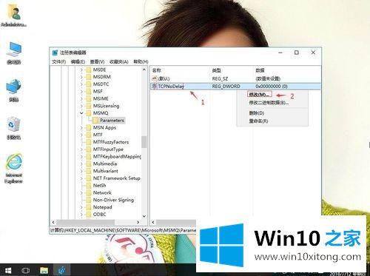Viewport: 370px width, 276px height.
Task: Open the This PC desktop icon
Action: coord(14,53)
